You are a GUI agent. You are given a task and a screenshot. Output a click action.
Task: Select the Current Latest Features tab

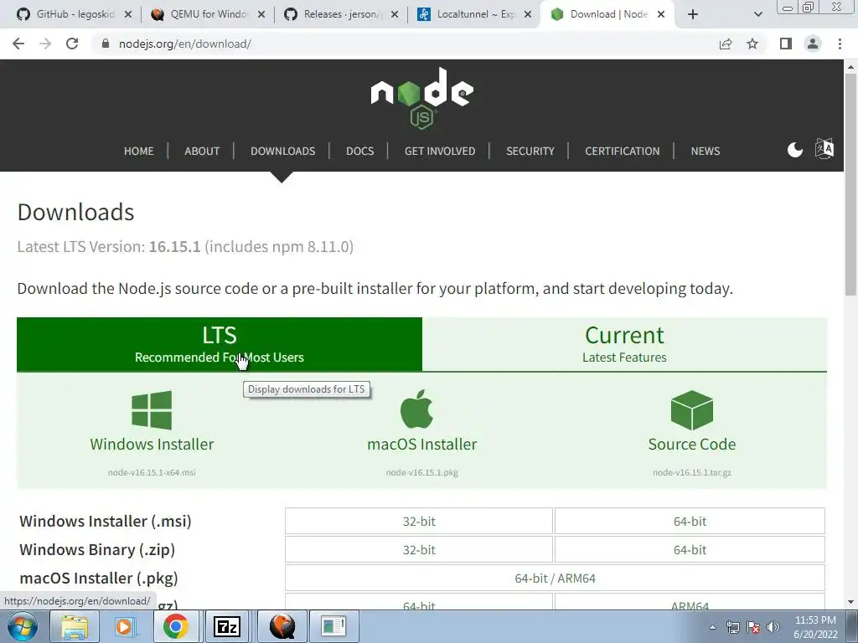(624, 344)
